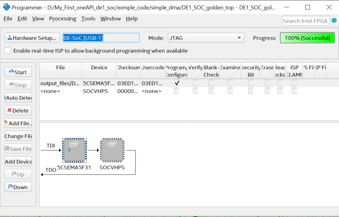
Task: Click the Search Intel FPGA field
Action: pos(306,21)
